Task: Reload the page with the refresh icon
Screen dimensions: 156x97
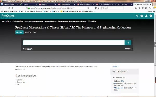Action: tap(9, 8)
